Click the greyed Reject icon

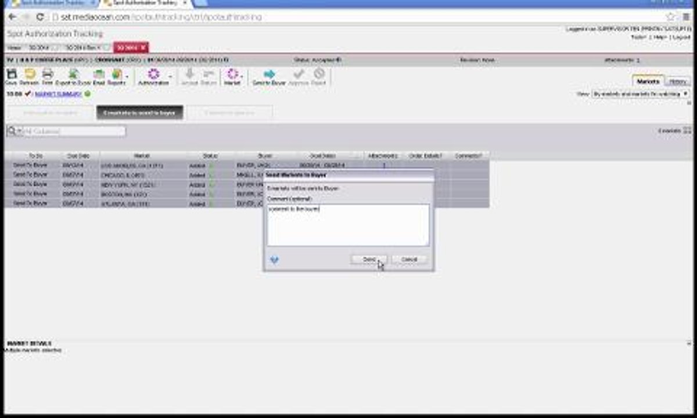tap(318, 74)
